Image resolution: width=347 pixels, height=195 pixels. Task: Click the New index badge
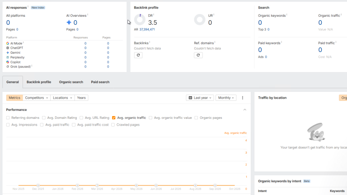[x=38, y=8]
